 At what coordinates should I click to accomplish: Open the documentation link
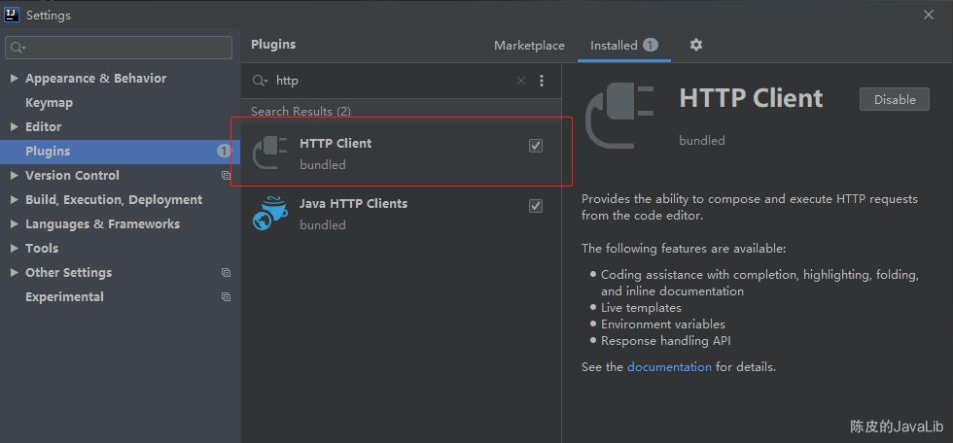click(669, 367)
